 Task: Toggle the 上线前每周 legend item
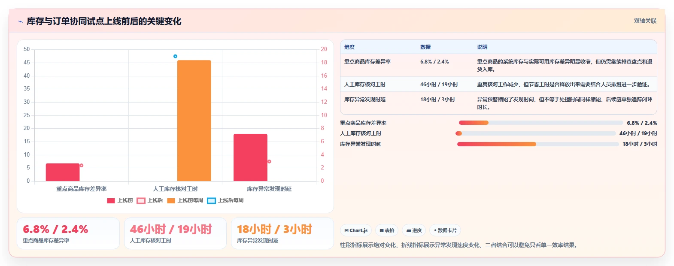pos(185,200)
